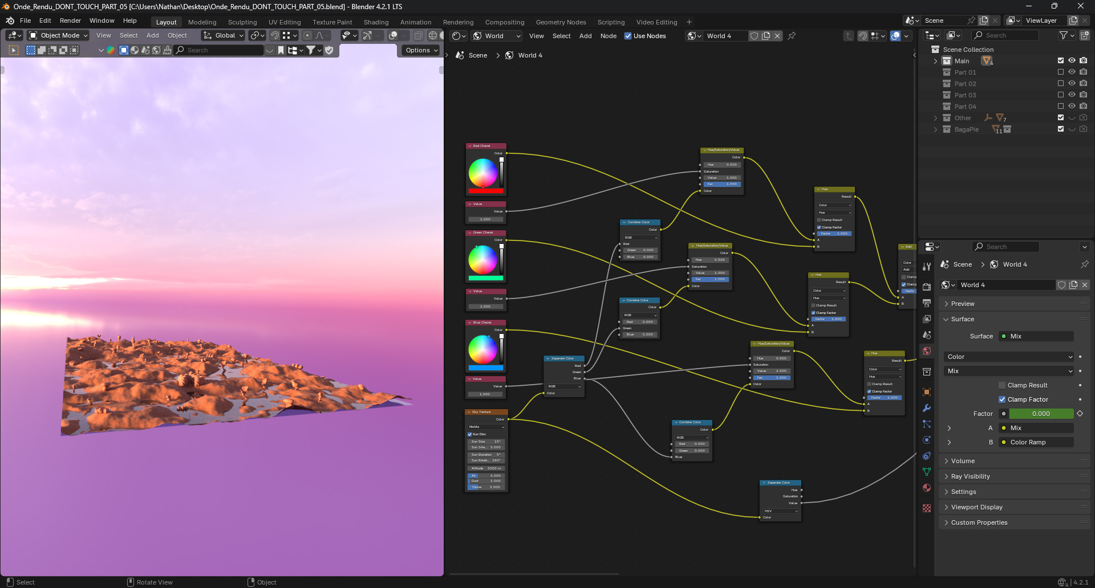This screenshot has width=1095, height=588.
Task: Open the Output properties printer tab
Action: tap(927, 303)
